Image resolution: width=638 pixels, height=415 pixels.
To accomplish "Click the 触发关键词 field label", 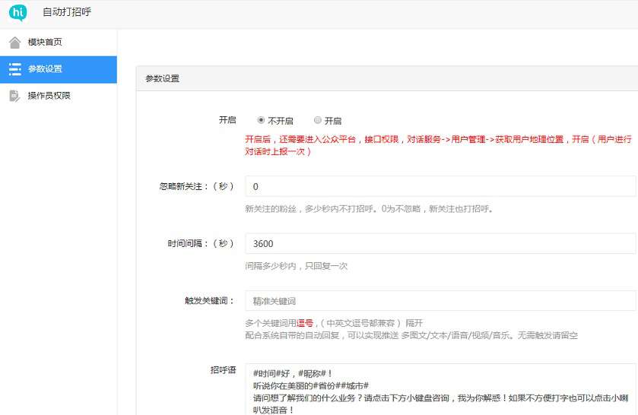I will pyautogui.click(x=210, y=301).
